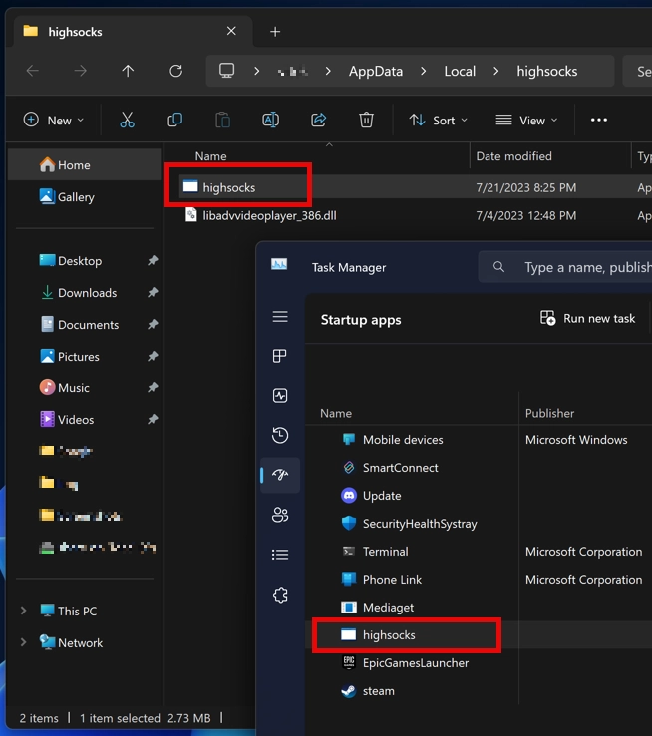The height and width of the screenshot is (736, 652).
Task: Open App history icon in Task Manager
Action: pos(280,435)
